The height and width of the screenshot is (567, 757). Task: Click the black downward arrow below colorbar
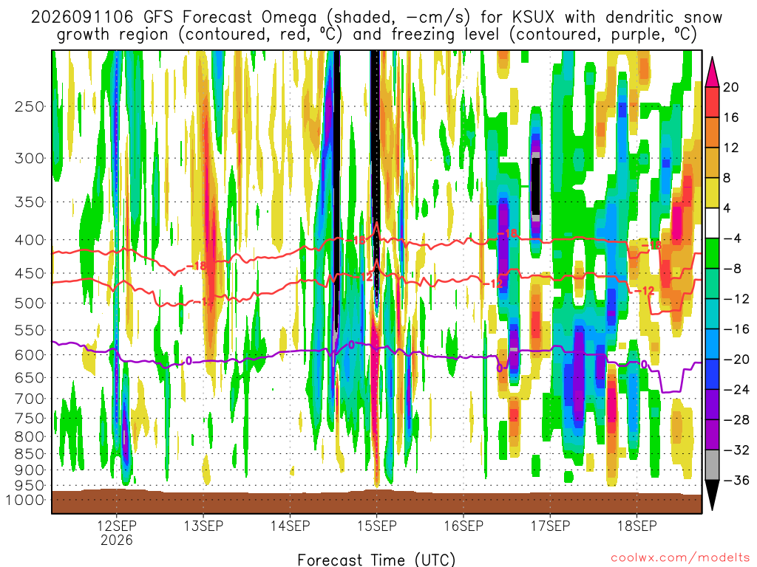(712, 495)
